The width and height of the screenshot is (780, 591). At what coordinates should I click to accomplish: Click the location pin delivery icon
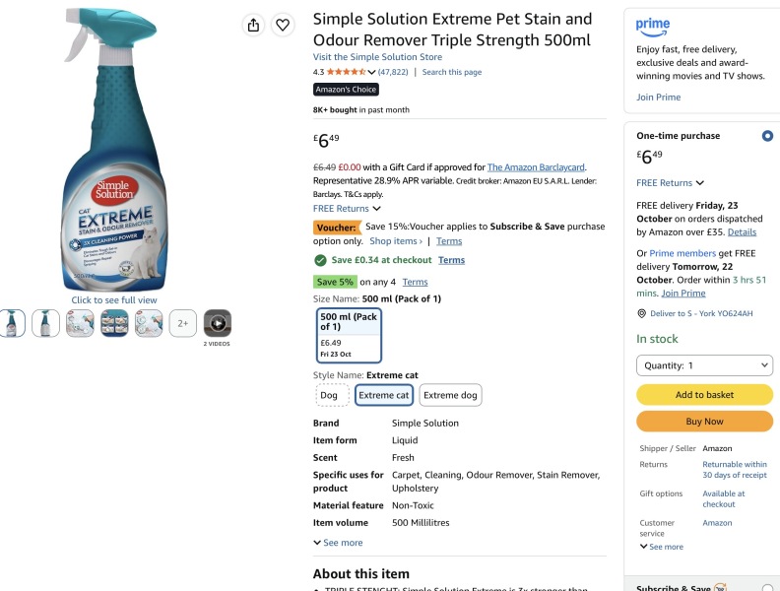tap(642, 313)
